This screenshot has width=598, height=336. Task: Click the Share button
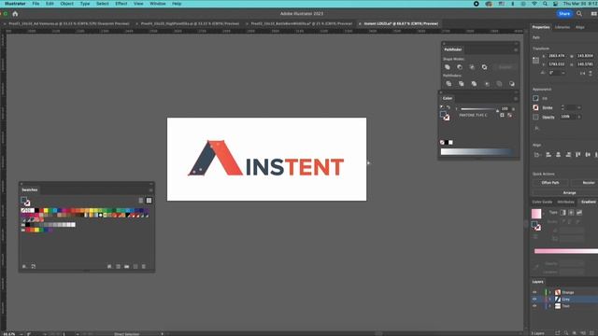[x=564, y=14]
